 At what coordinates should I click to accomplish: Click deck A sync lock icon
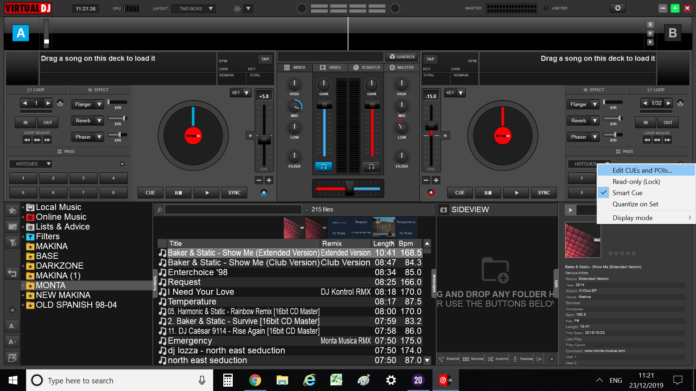coord(264,193)
